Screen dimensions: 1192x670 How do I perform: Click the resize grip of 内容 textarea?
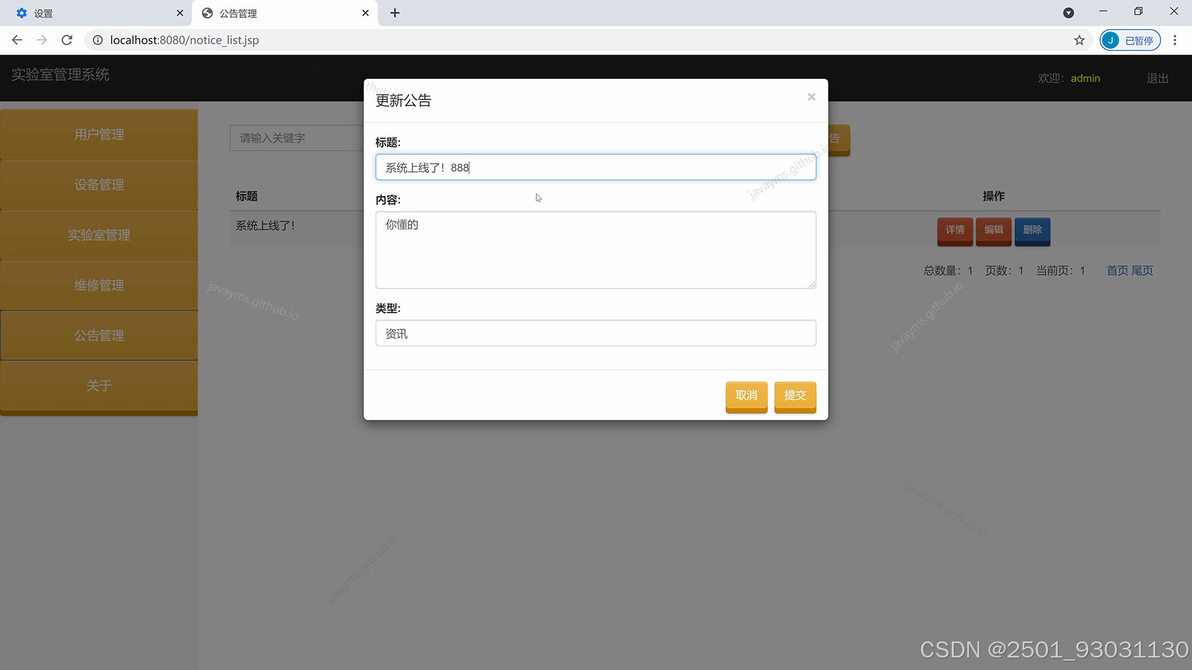pyautogui.click(x=811, y=284)
